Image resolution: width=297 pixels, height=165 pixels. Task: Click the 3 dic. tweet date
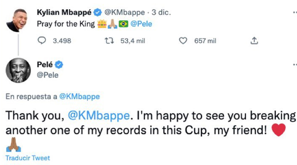tap(161, 13)
